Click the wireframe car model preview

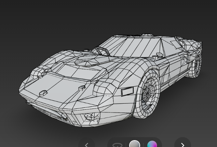[x=110, y=80]
